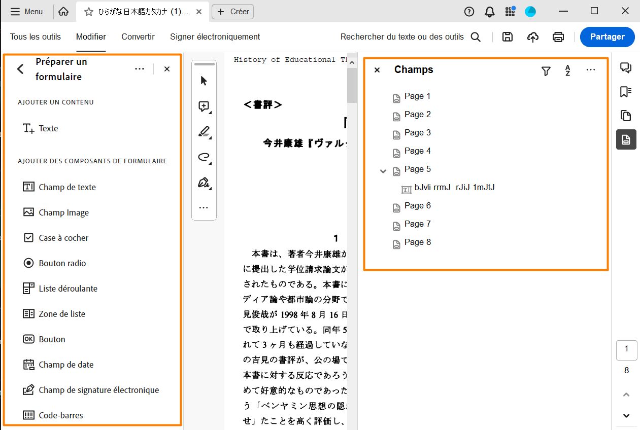This screenshot has width=640, height=430.
Task: Collapse the Page 5 field group
Action: (383, 171)
